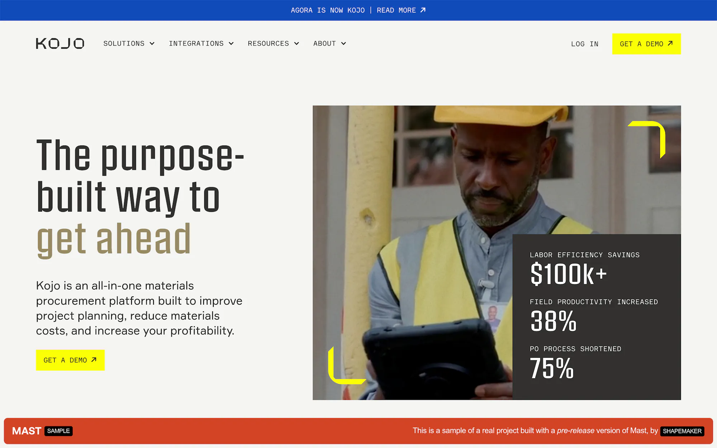Open the About dropdown chevron
This screenshot has height=448, width=717.
pos(343,43)
